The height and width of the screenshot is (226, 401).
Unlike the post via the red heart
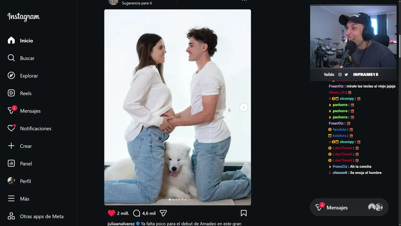[111, 213]
